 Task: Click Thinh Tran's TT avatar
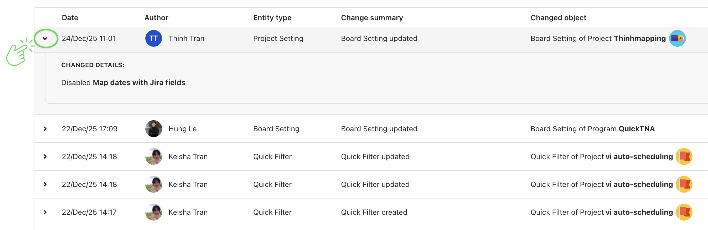point(153,39)
